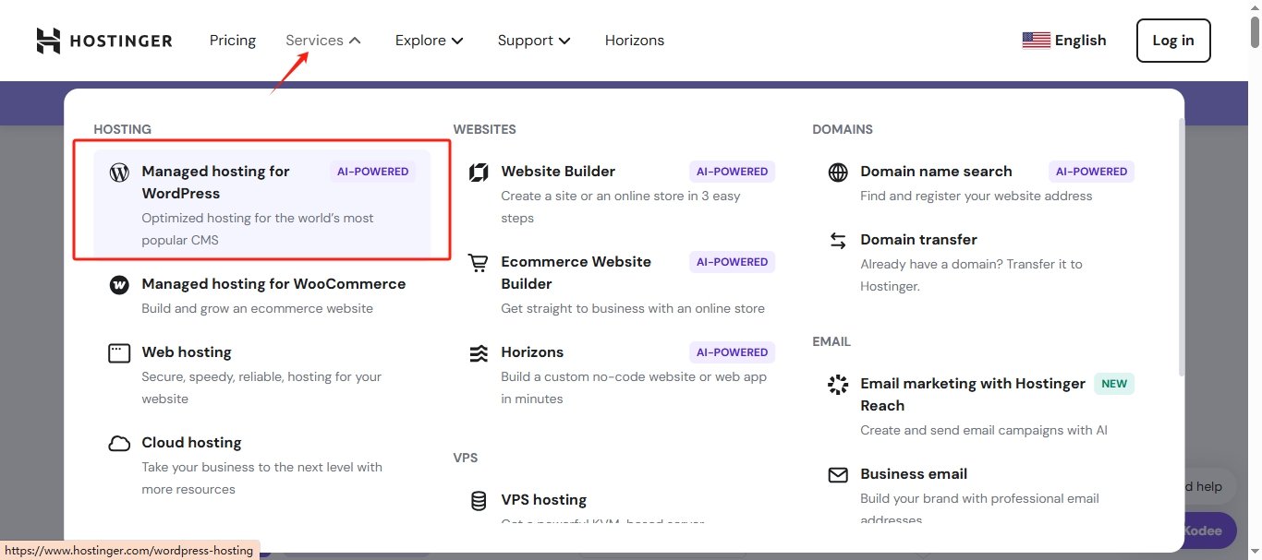
Task: Open the English language selector
Action: click(1064, 41)
